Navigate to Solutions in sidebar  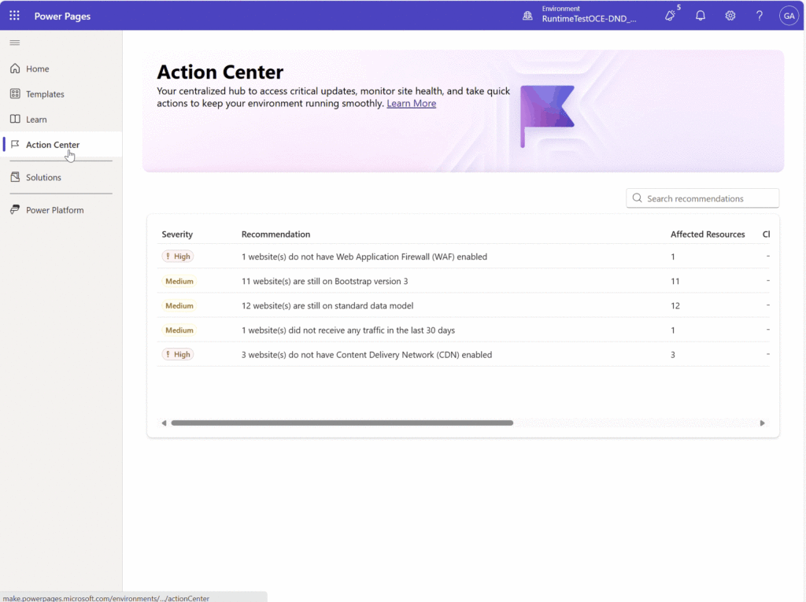[43, 178]
